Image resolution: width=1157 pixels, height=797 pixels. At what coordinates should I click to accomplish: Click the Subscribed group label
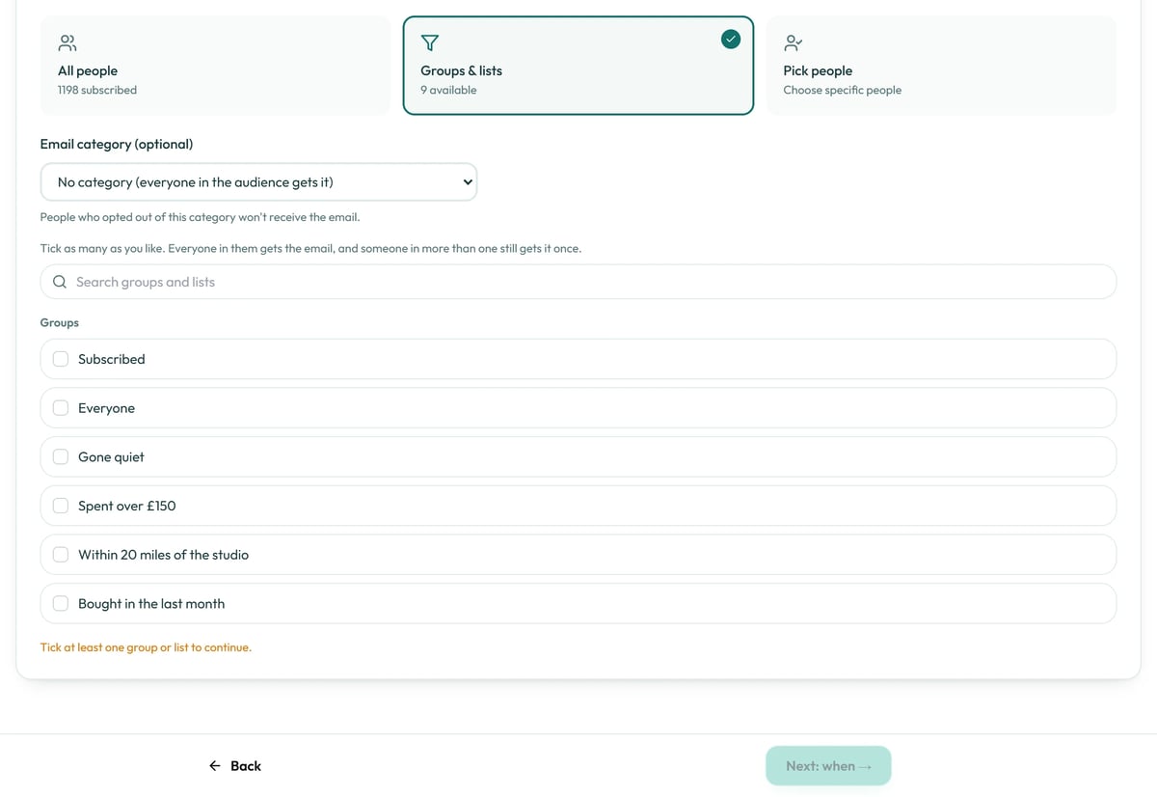[112, 359]
